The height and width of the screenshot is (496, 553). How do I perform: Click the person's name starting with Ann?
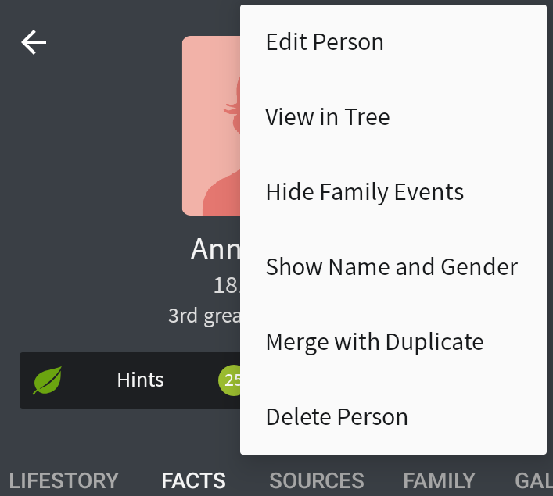215,249
